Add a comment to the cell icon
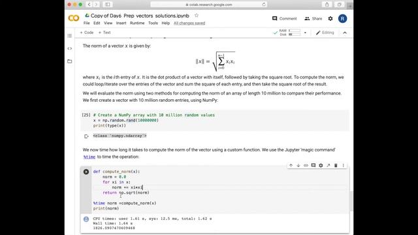Viewport: 418px width, 235px height. (x=313, y=165)
